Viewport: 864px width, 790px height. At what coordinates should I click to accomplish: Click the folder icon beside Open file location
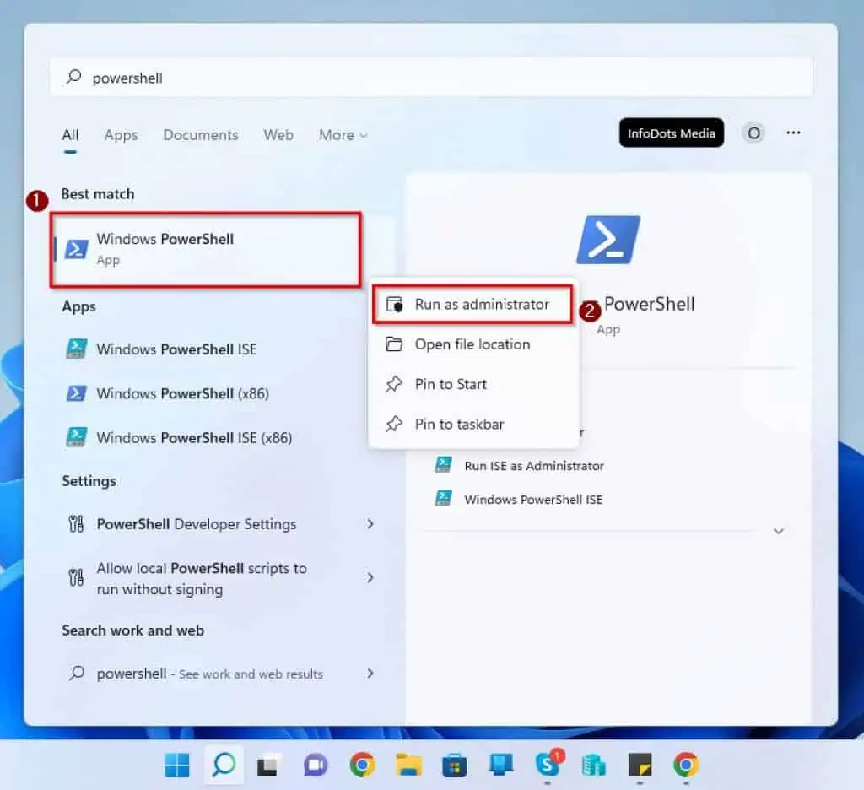[x=393, y=344]
